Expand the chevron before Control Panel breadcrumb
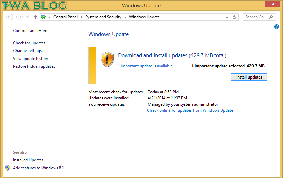283x178 pixels. (x=49, y=17)
